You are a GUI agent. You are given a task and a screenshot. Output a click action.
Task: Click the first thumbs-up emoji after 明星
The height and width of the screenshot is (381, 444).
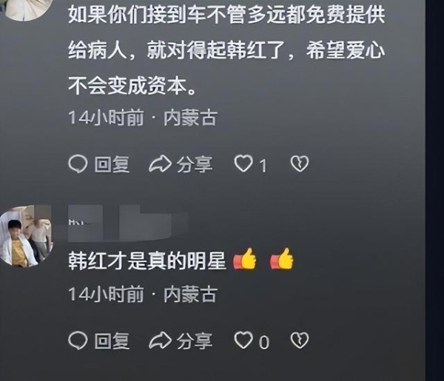(x=245, y=259)
